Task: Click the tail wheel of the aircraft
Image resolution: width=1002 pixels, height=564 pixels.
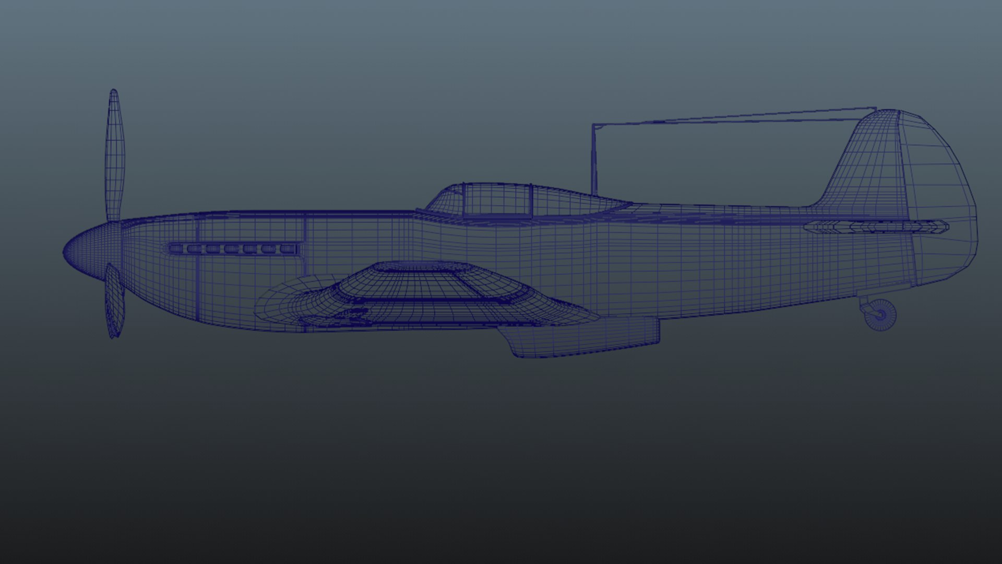Action: click(x=880, y=314)
